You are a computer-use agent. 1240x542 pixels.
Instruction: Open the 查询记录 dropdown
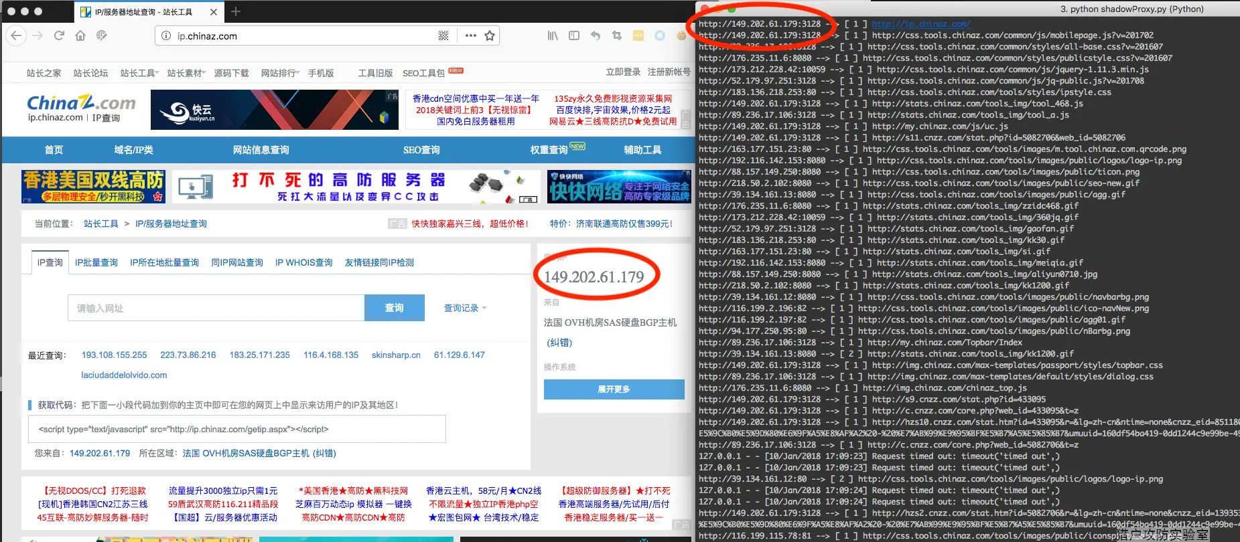click(466, 308)
